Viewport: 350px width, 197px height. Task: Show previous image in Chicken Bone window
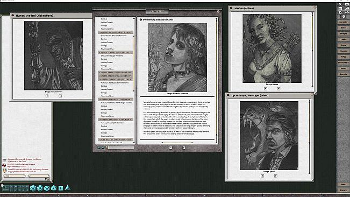(x=47, y=96)
